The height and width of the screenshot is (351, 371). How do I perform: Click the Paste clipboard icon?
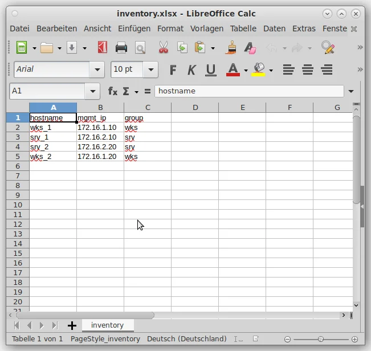pos(200,47)
